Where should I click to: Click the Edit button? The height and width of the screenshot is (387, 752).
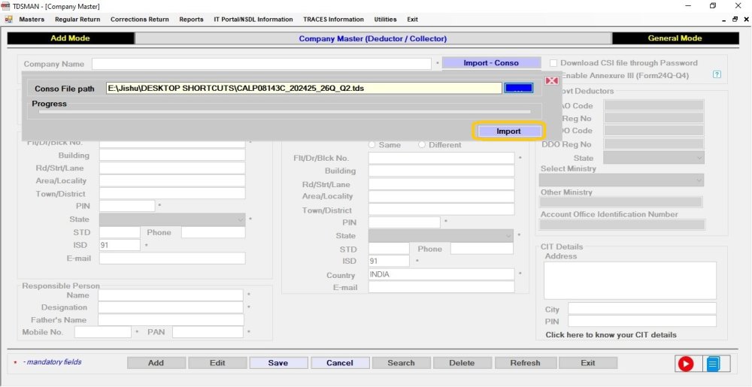(217, 362)
